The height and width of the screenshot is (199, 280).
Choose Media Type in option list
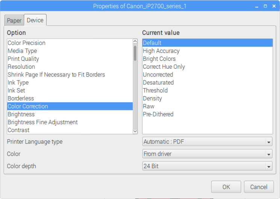pyautogui.click(x=70, y=51)
